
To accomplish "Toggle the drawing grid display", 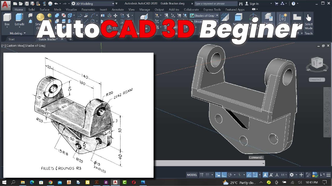I will pyautogui.click(x=201, y=175).
